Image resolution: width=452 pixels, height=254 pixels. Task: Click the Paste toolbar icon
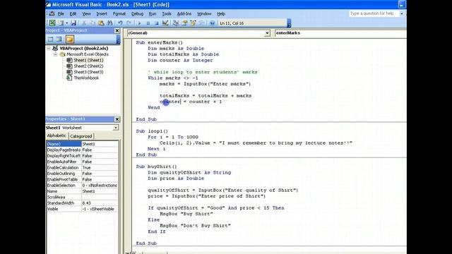(101, 23)
